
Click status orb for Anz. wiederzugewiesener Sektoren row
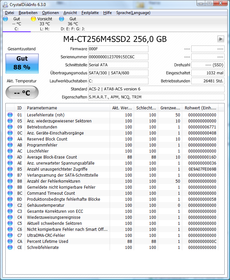coord(10,121)
